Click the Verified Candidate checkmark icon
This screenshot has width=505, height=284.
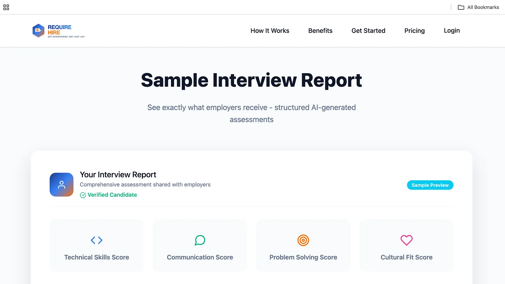(x=83, y=195)
